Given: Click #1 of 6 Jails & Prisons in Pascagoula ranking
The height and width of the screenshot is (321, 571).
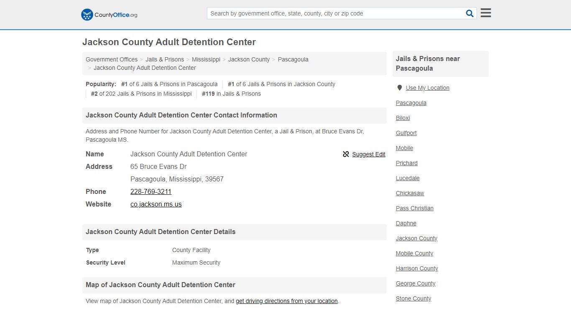Looking at the screenshot, I should tap(169, 84).
